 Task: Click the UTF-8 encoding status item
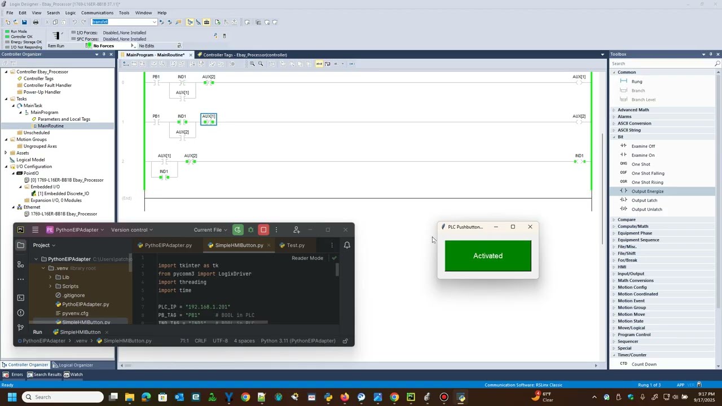pos(220,341)
